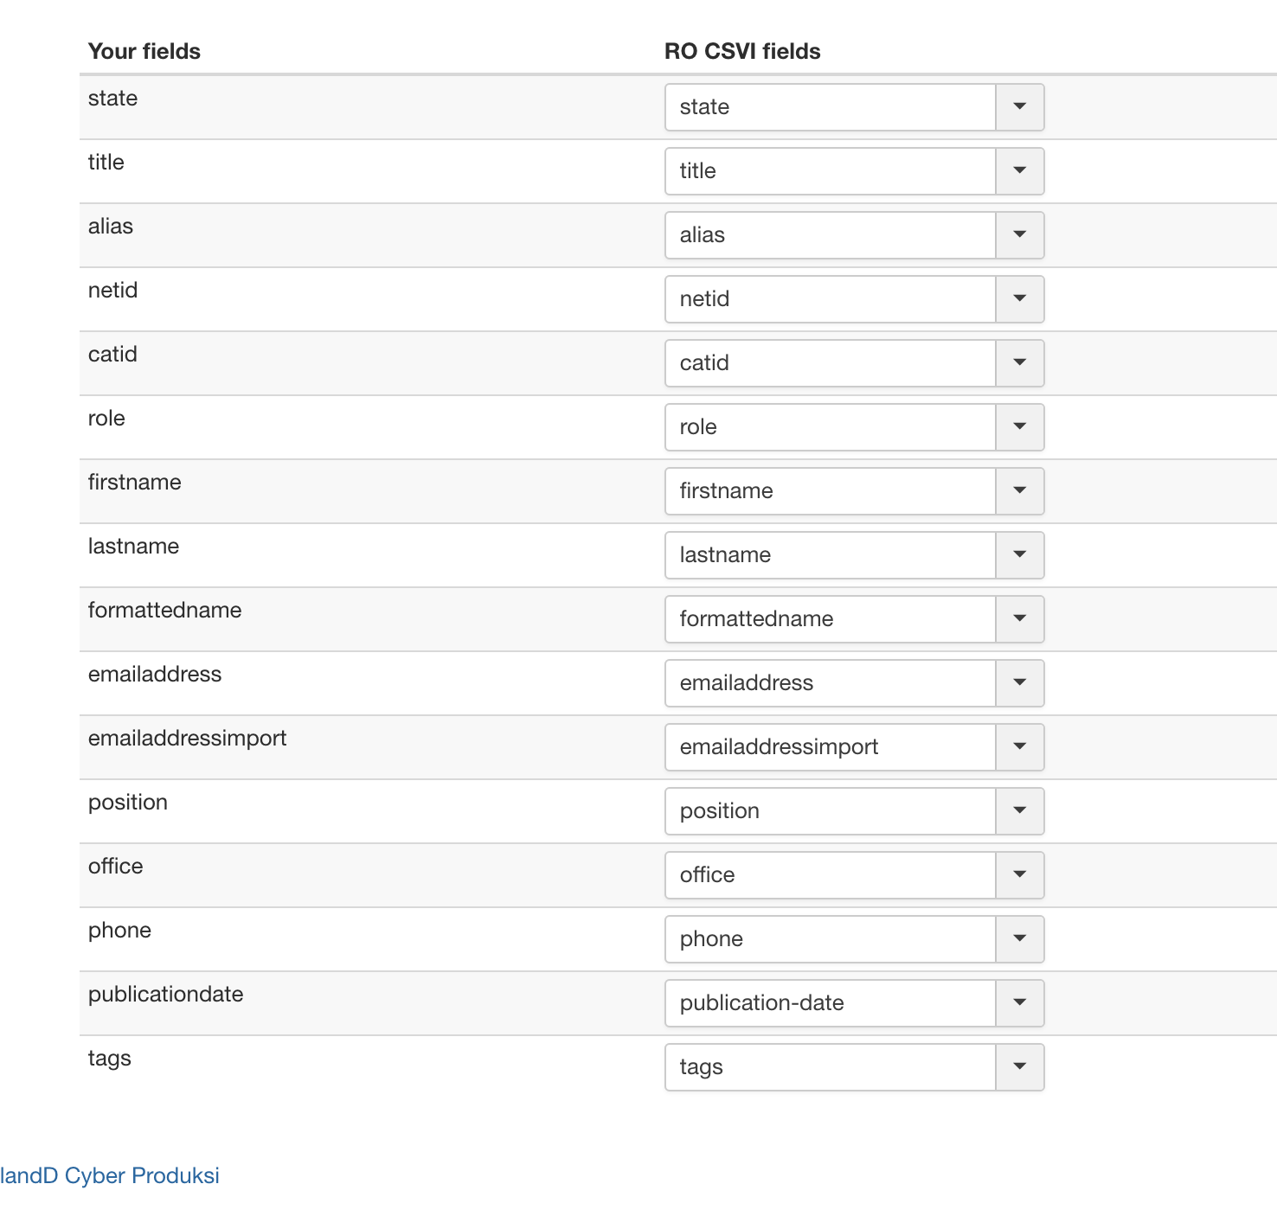The height and width of the screenshot is (1216, 1277).
Task: Click the tags dropdown caret
Action: point(1019,1067)
